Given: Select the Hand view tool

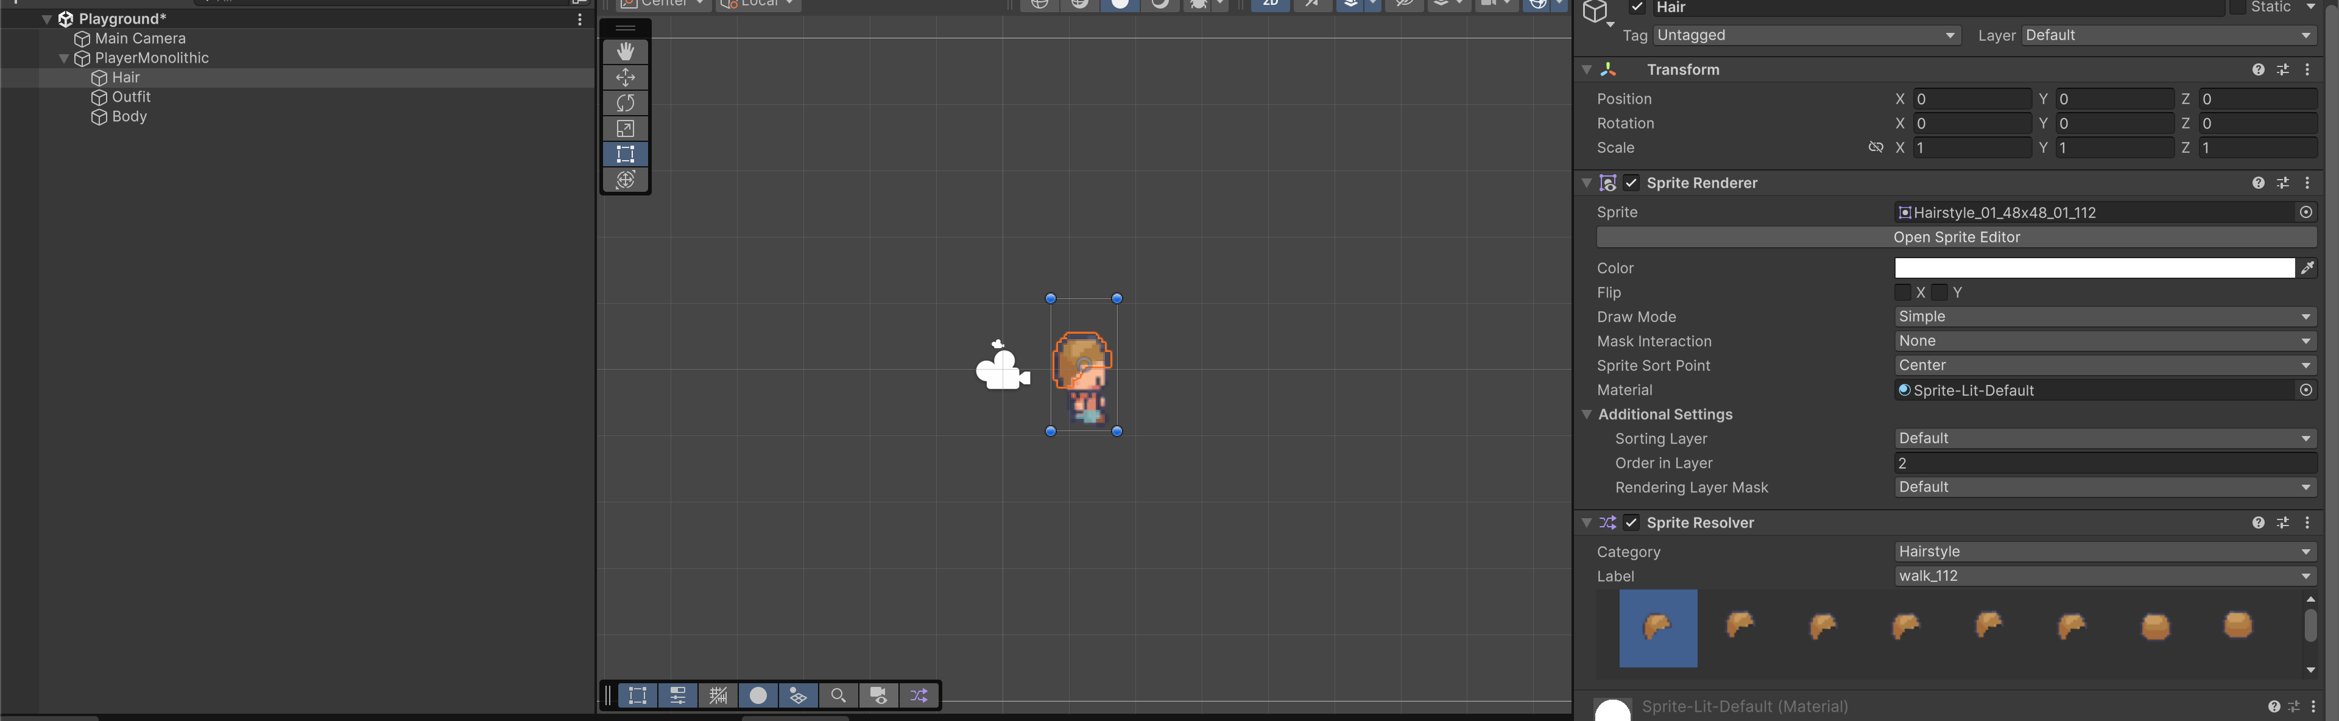Looking at the screenshot, I should point(625,52).
